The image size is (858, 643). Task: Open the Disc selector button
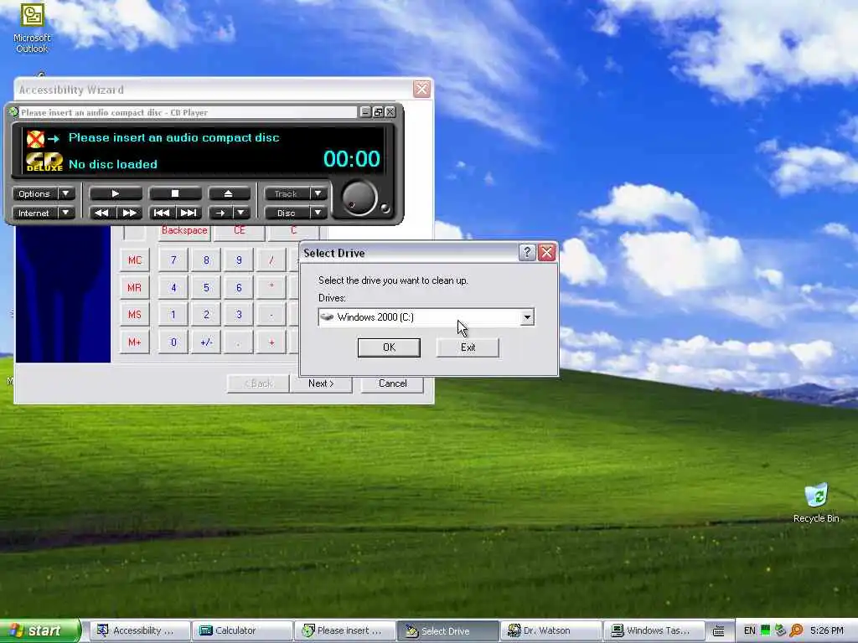(287, 213)
